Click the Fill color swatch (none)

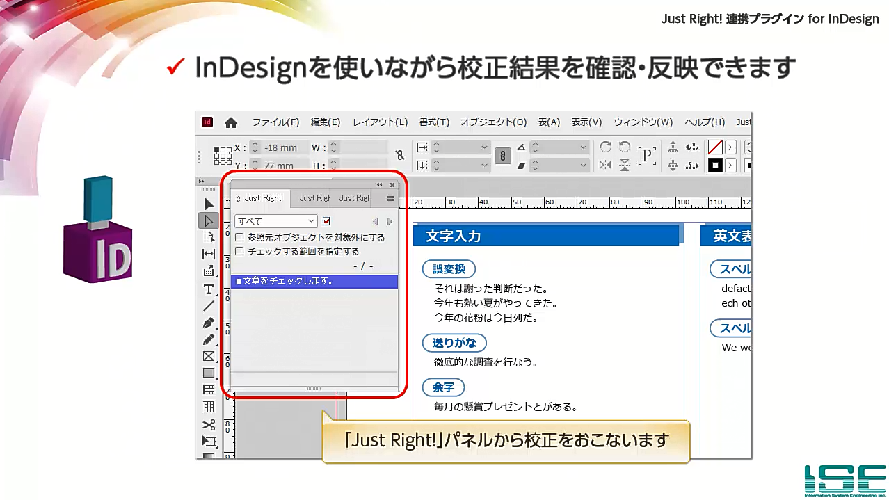(715, 147)
